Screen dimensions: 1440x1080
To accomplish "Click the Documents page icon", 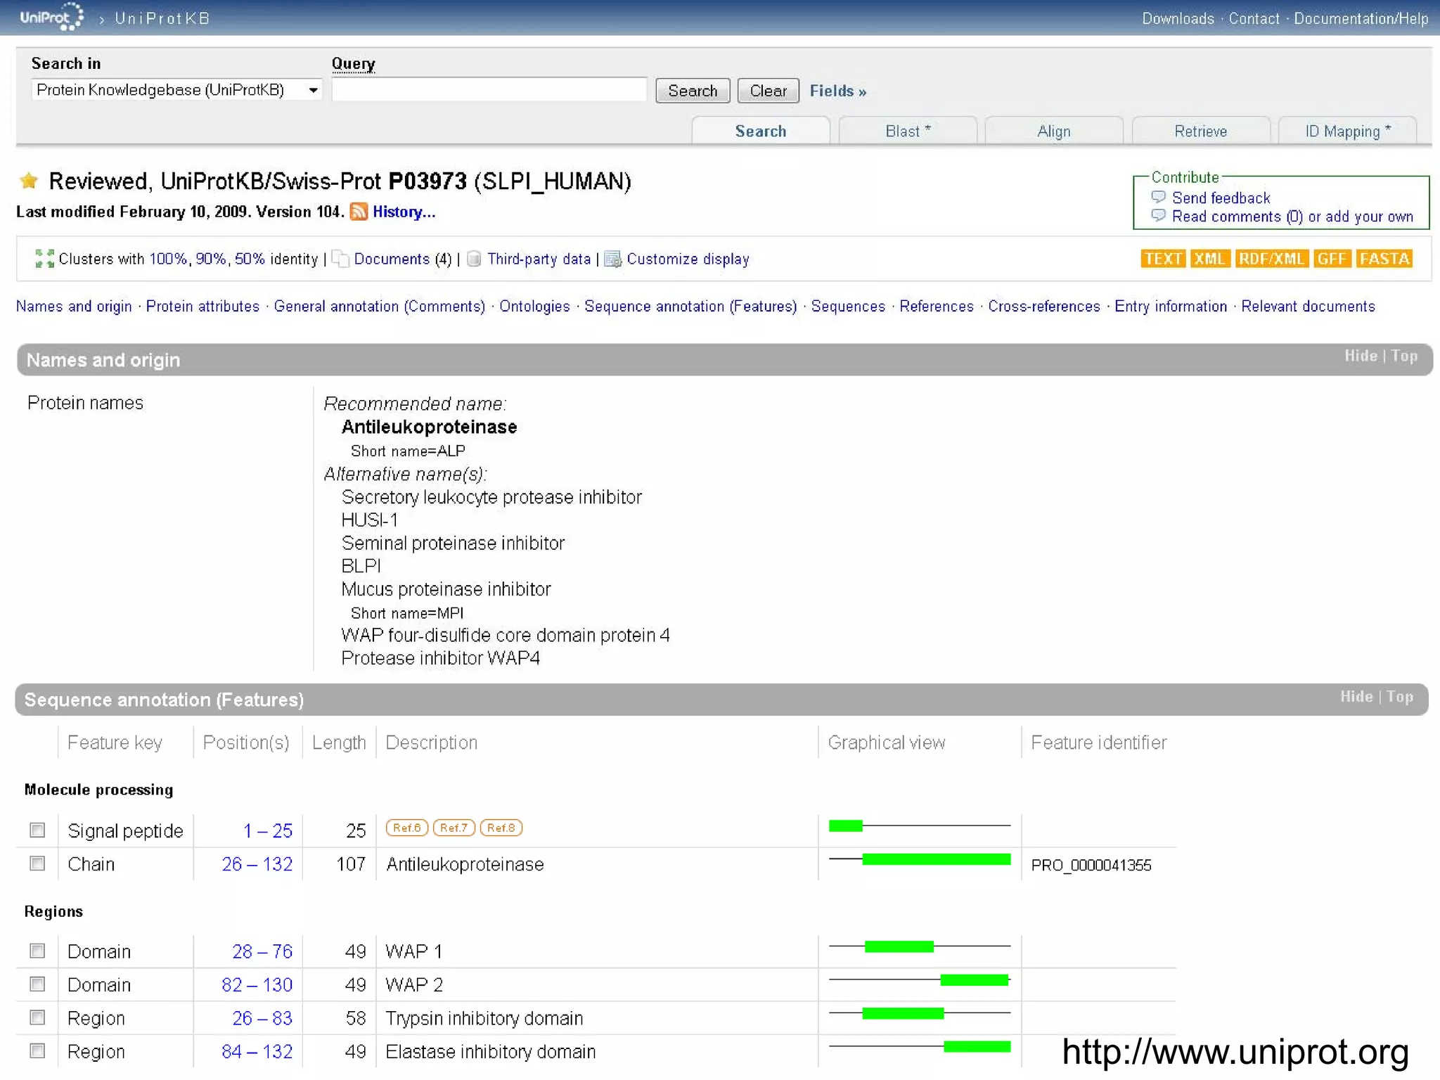I will pos(340,259).
